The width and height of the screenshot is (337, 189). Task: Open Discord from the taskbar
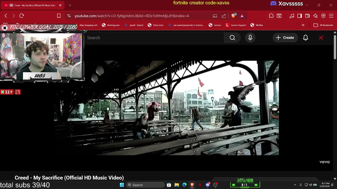tap(208, 185)
